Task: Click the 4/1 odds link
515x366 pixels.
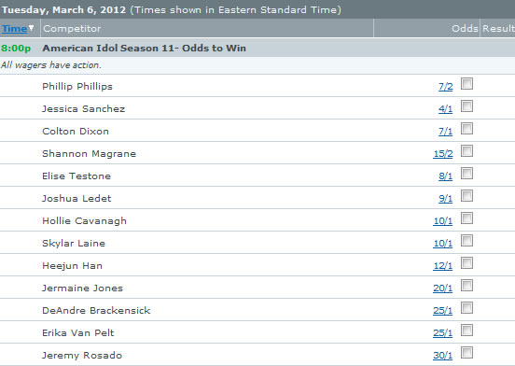Action: [x=445, y=109]
